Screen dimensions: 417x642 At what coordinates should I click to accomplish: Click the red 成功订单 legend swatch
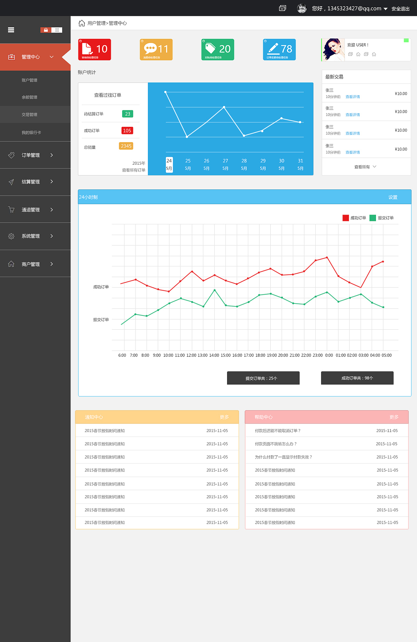tap(346, 218)
